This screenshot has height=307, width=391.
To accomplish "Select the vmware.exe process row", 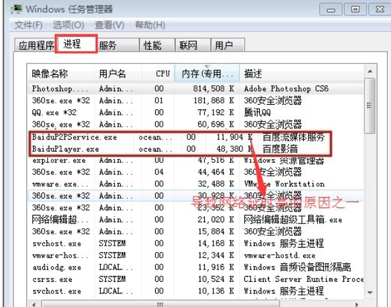I will [195, 184].
